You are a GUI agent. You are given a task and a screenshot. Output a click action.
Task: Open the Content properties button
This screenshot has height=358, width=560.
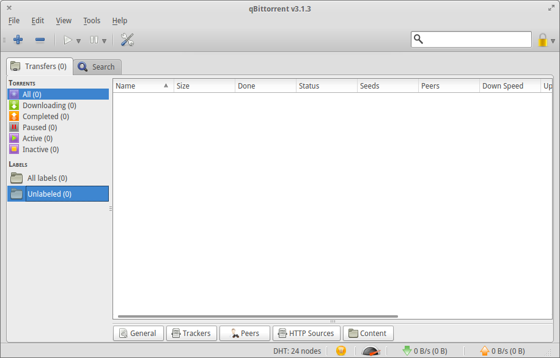pos(368,334)
